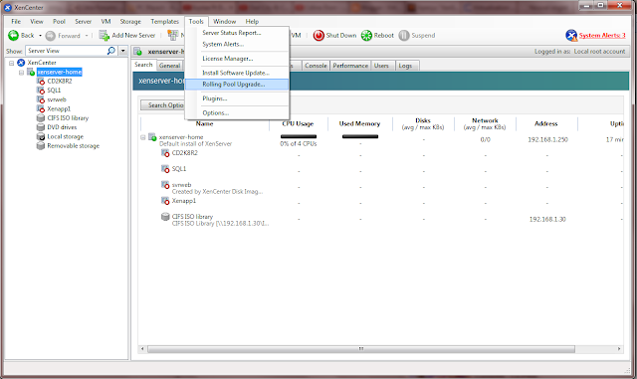The image size is (637, 379).
Task: Open the Window menu
Action: pos(225,22)
